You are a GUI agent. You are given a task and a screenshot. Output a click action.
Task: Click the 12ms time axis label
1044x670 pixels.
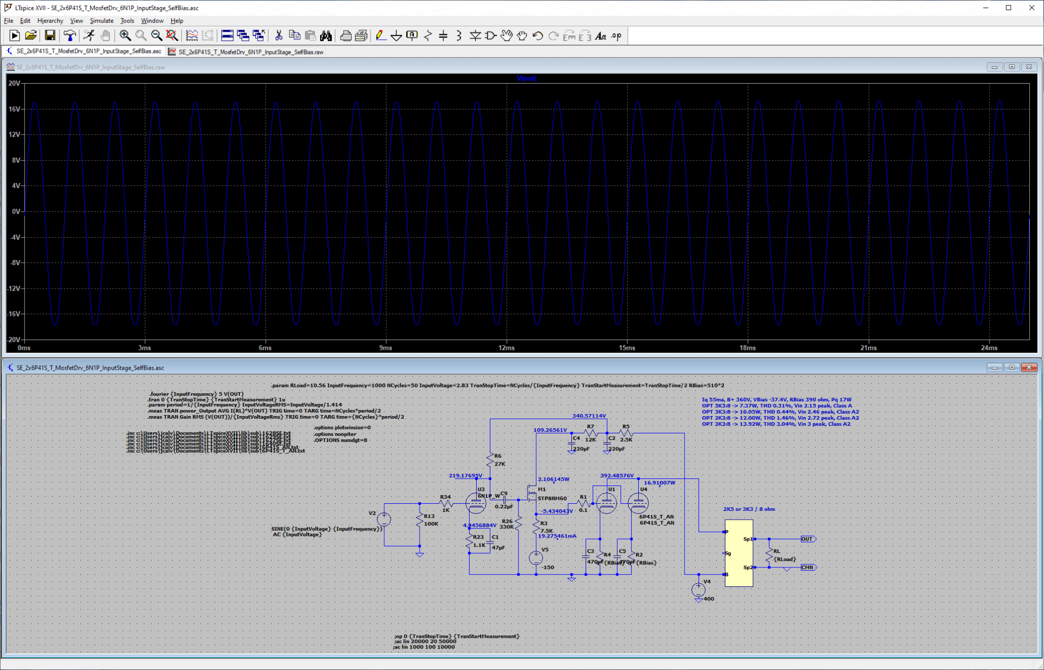coord(506,348)
